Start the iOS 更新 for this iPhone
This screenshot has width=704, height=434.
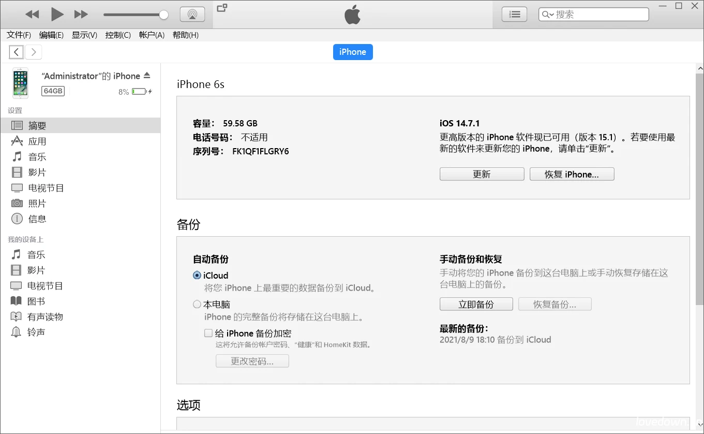(482, 173)
